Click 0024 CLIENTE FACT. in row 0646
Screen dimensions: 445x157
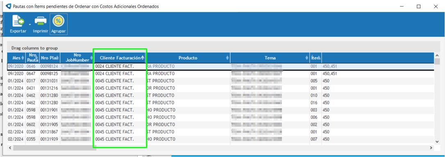[x=114, y=66]
